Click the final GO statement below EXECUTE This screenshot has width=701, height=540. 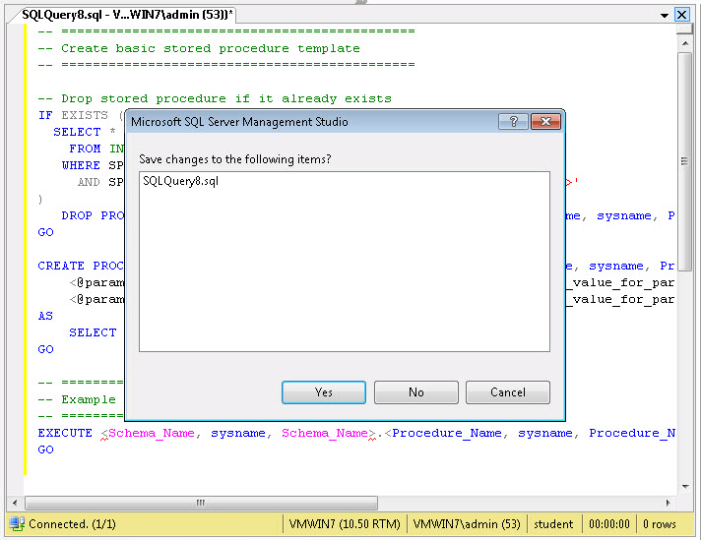pyautogui.click(x=45, y=450)
